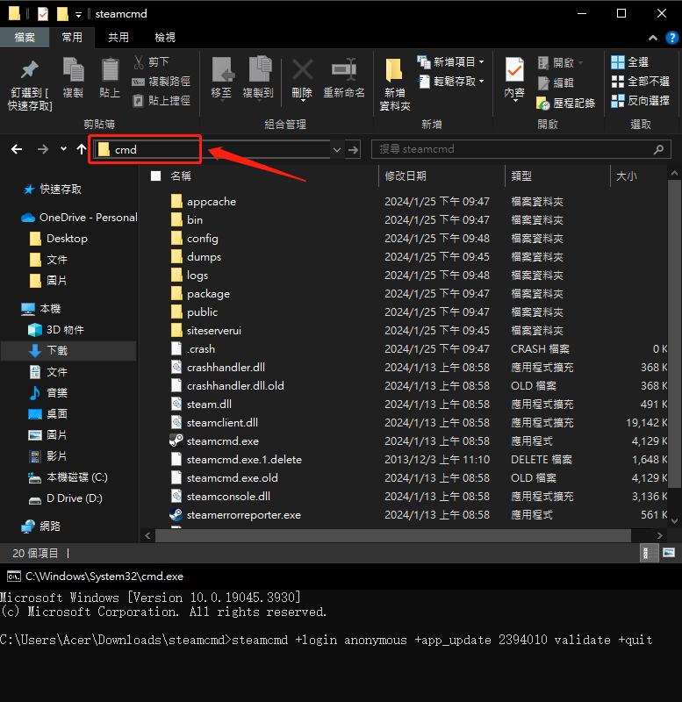Open the Open (開啟) dropdown

pos(561,62)
